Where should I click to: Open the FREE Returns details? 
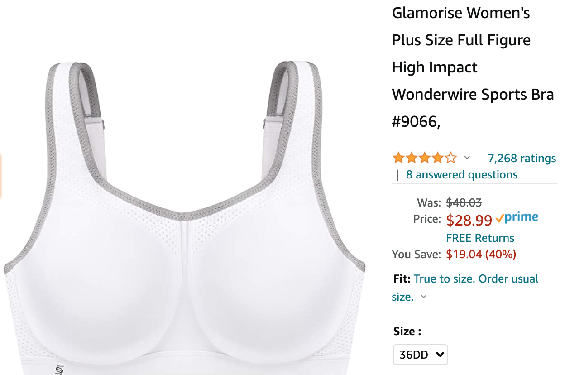point(480,238)
